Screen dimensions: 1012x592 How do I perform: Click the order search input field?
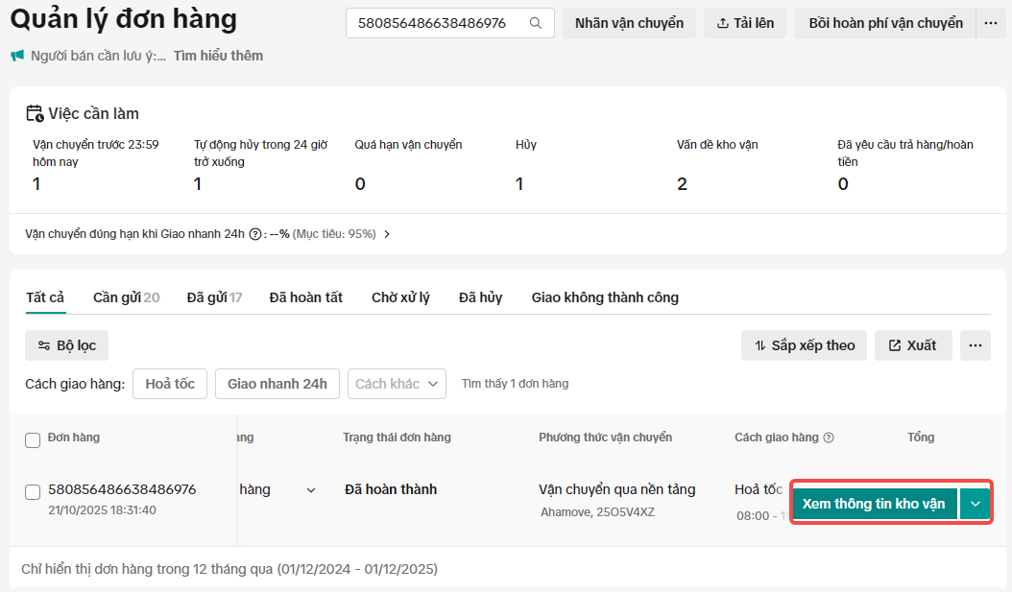point(439,23)
